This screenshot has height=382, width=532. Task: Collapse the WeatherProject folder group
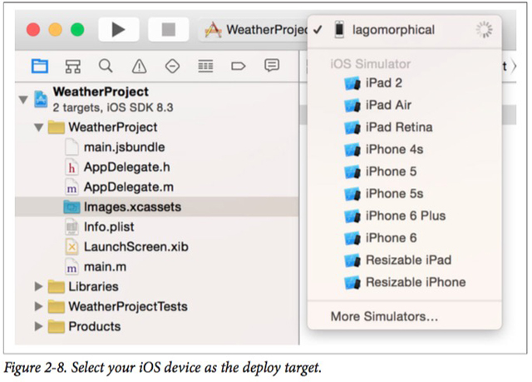point(38,127)
